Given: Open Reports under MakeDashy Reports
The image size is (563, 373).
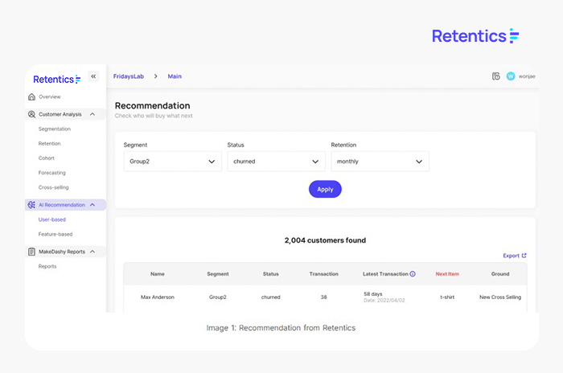Looking at the screenshot, I should coord(47,266).
